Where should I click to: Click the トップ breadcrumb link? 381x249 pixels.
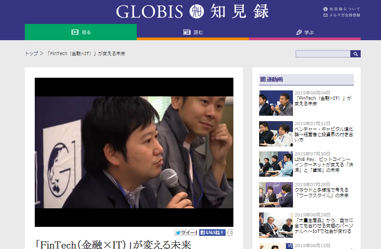[32, 53]
